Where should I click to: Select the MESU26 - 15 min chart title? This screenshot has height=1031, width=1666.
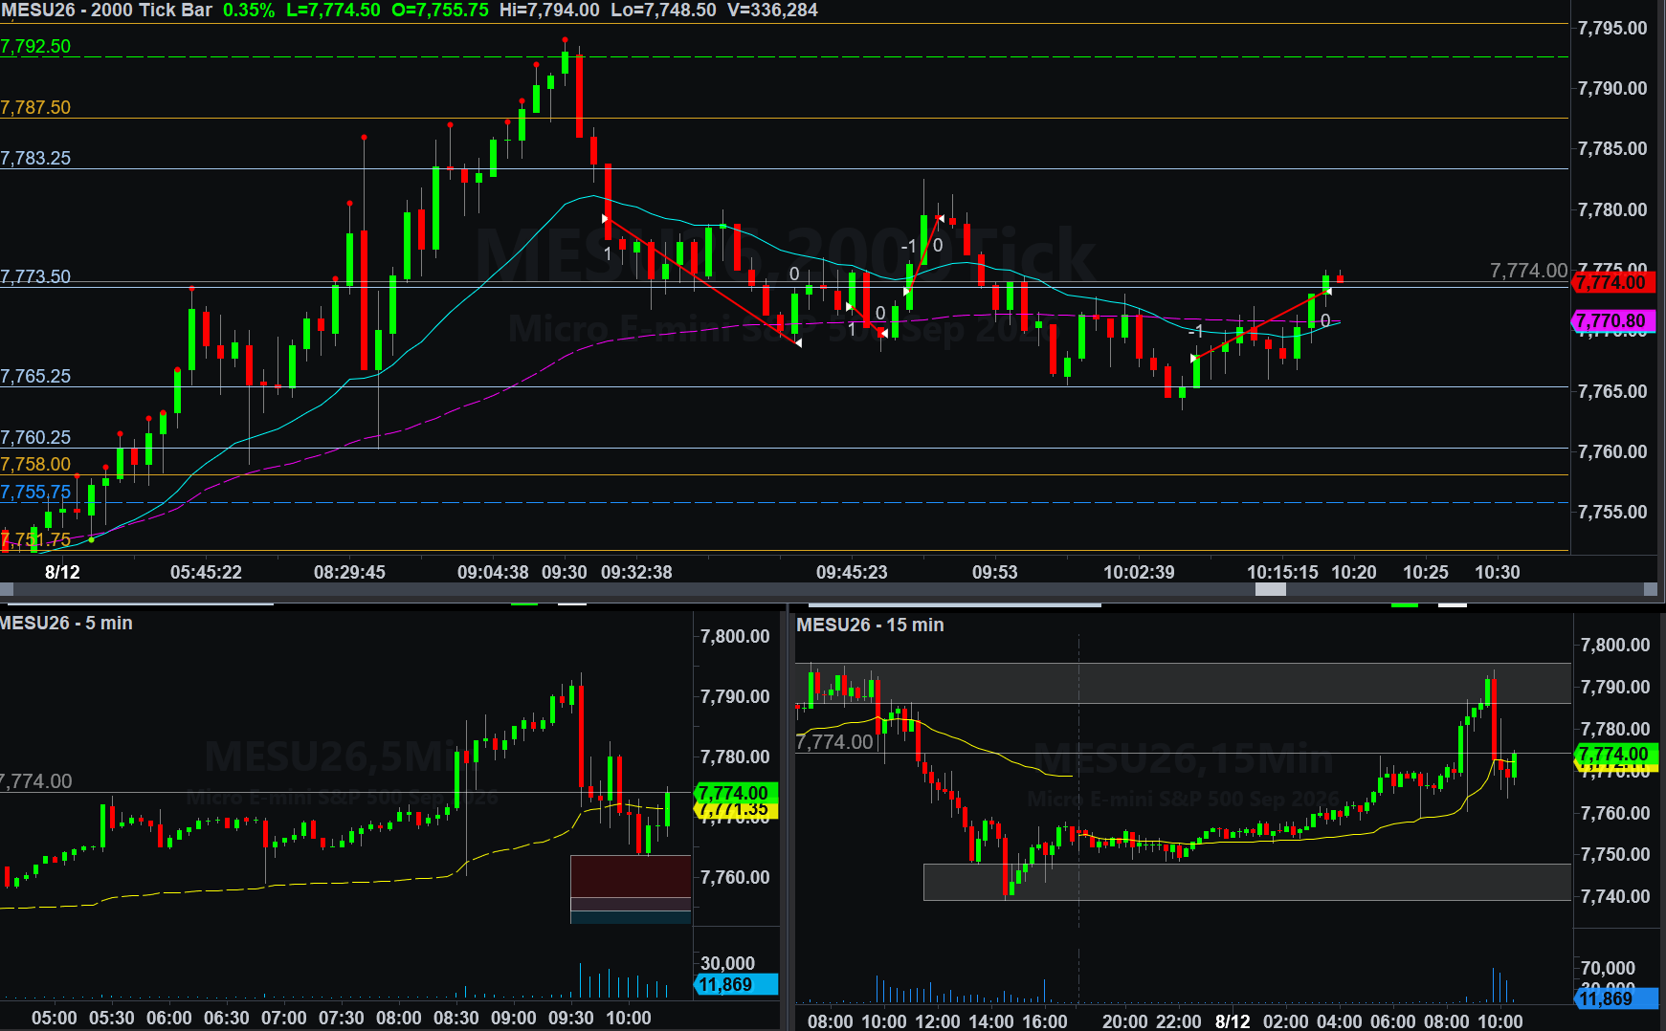(870, 625)
